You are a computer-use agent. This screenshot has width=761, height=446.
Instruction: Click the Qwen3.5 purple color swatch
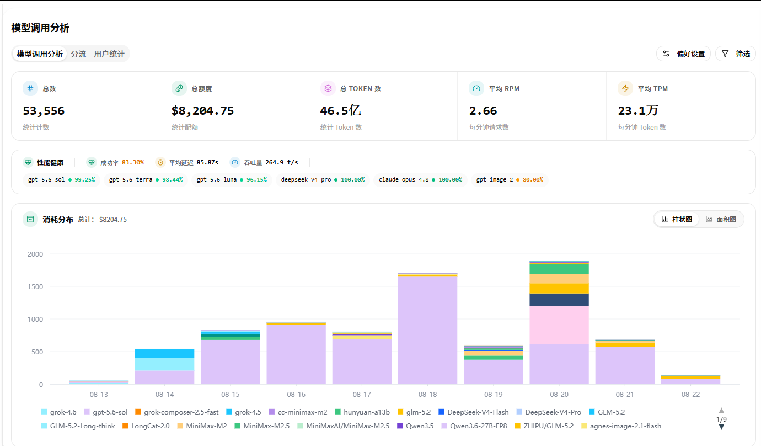pyautogui.click(x=400, y=426)
